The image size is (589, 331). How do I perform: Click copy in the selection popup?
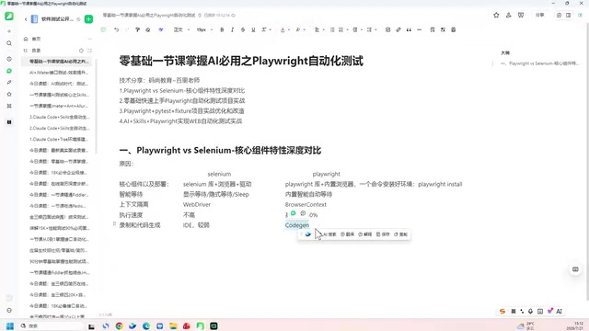[401, 234]
